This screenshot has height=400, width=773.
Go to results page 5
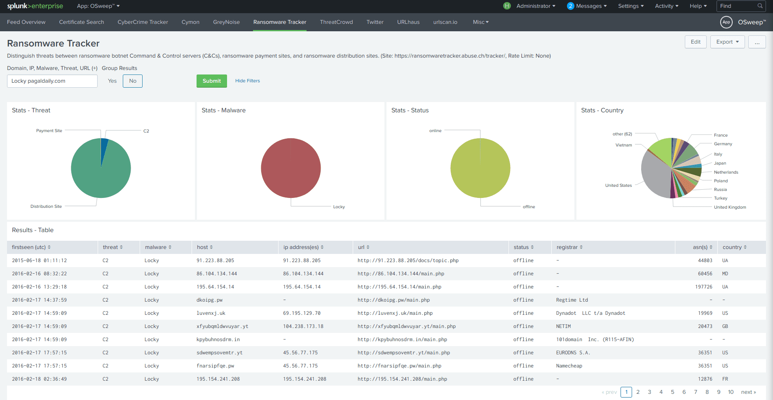[x=672, y=392]
